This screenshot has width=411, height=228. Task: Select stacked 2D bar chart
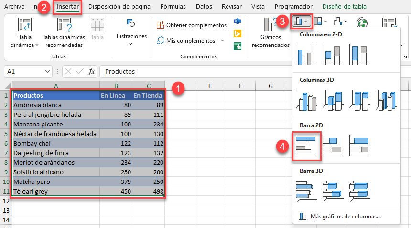click(333, 146)
